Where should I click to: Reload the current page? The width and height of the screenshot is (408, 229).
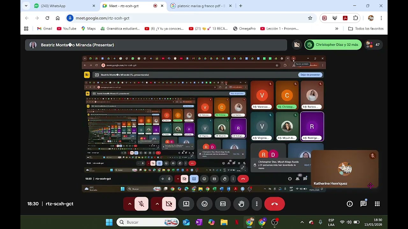pyautogui.click(x=47, y=18)
